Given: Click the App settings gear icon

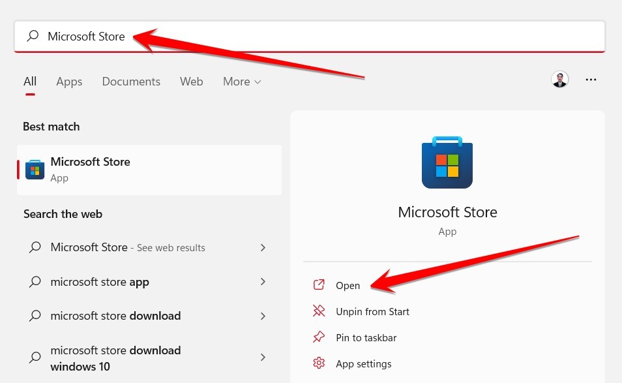Looking at the screenshot, I should coord(319,363).
